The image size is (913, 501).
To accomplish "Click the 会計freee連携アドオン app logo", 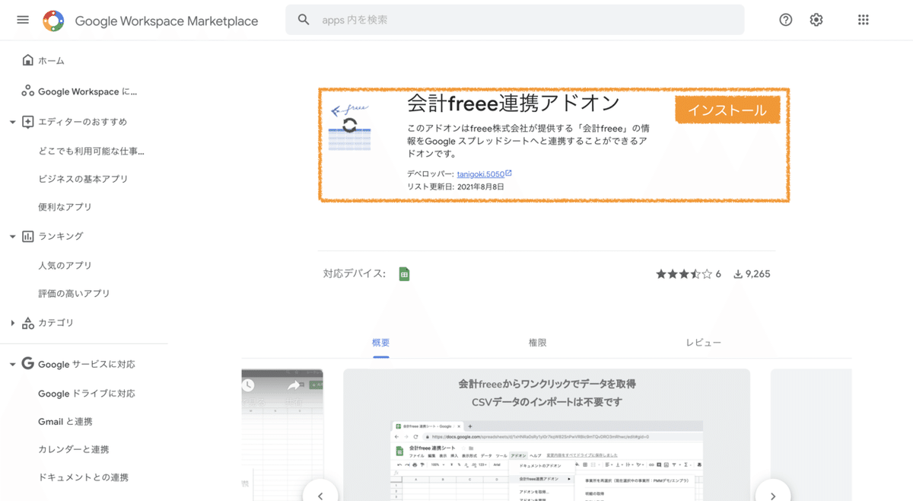I will (349, 126).
